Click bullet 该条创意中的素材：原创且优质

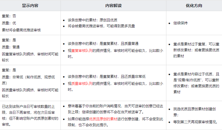[x=92, y=20]
